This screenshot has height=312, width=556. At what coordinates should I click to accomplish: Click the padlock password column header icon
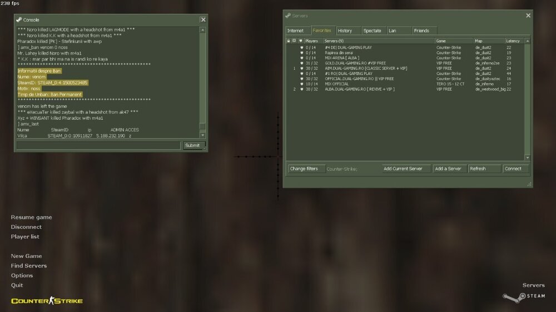click(288, 41)
